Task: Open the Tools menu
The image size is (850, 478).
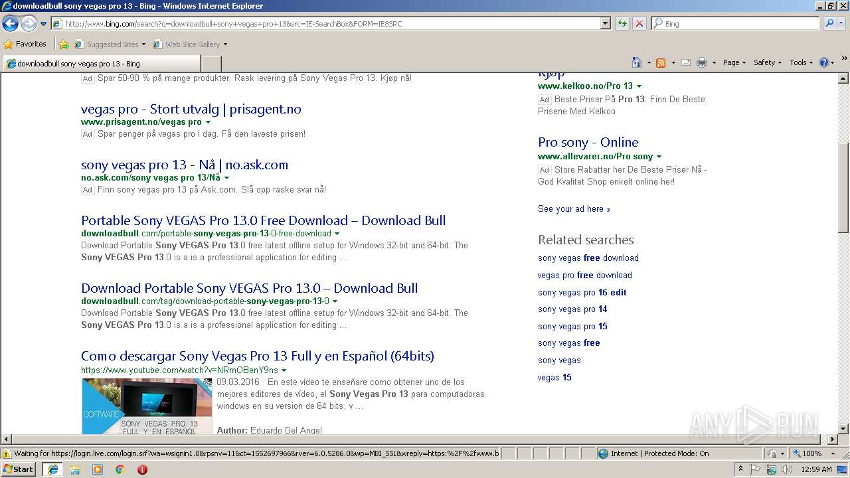Action: pyautogui.click(x=802, y=62)
